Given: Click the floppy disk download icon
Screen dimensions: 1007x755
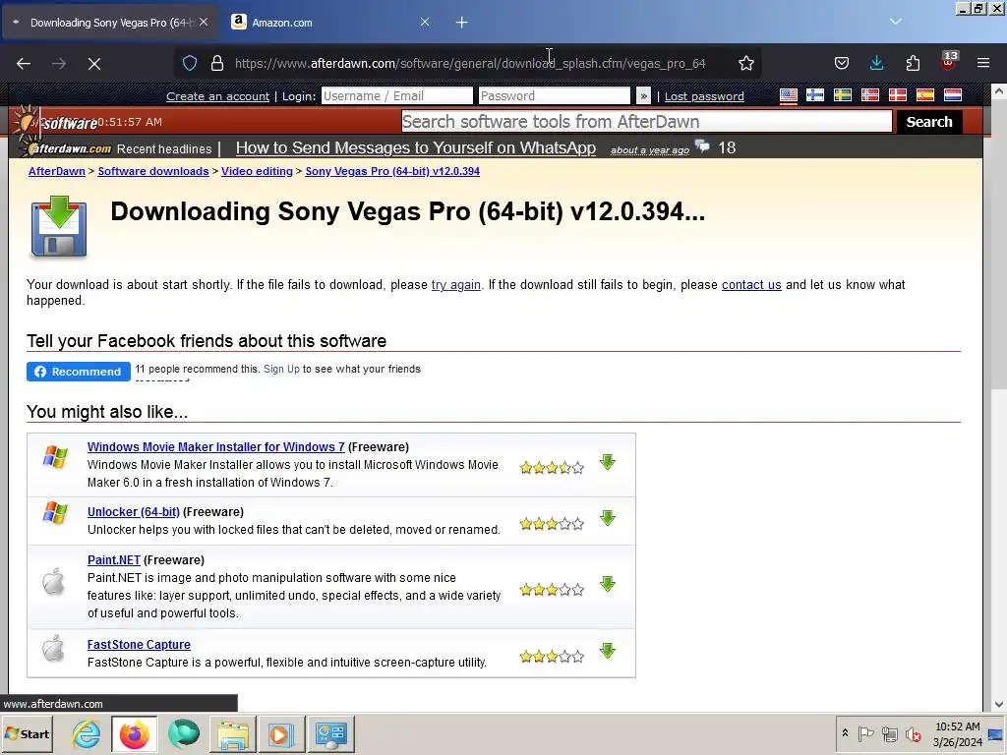Looking at the screenshot, I should click(x=58, y=227).
